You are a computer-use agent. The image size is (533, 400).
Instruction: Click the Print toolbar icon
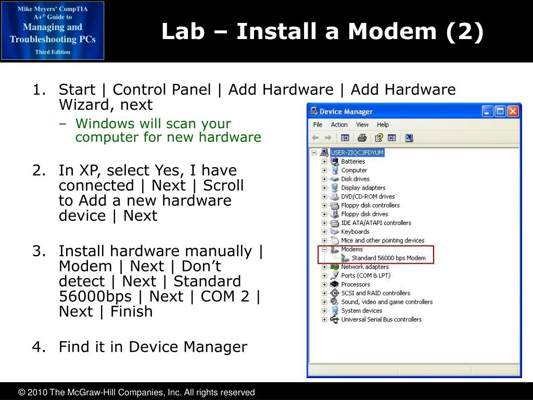(362, 137)
